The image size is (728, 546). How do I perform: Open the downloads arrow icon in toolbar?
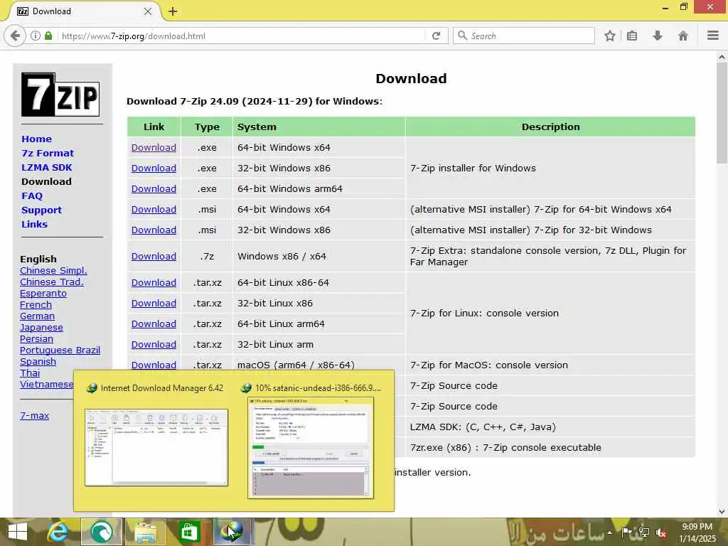[658, 36]
